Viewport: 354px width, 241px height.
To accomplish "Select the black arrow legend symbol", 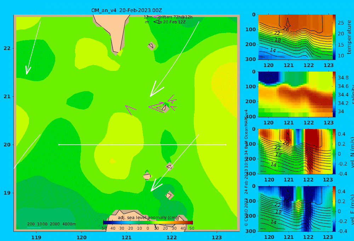I will (x=156, y=22).
